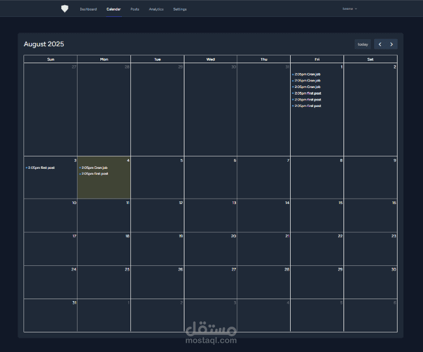The image size is (423, 352).
Task: Click the today button
Action: pos(363,44)
